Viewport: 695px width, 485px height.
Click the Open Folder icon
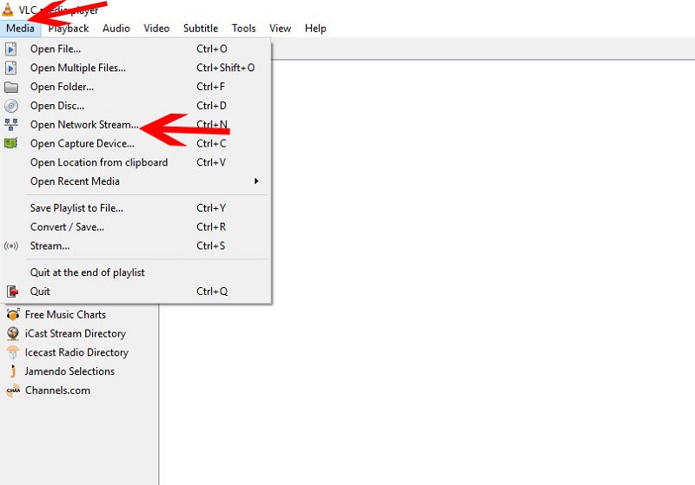pyautogui.click(x=11, y=87)
